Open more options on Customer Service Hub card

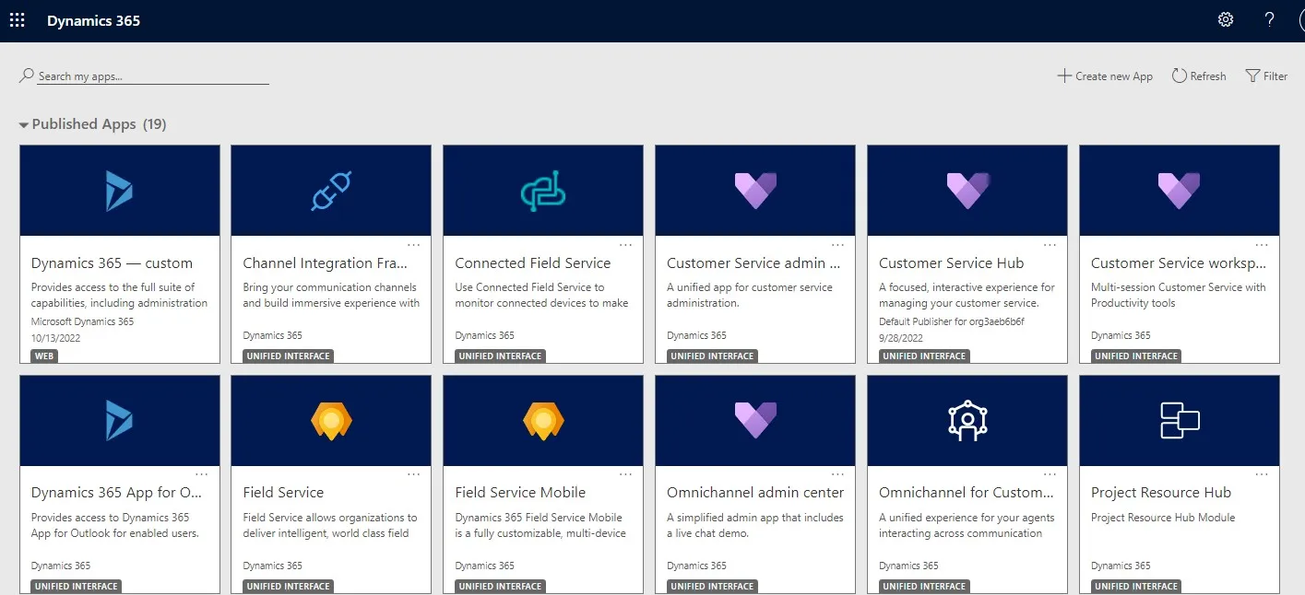[1050, 245]
